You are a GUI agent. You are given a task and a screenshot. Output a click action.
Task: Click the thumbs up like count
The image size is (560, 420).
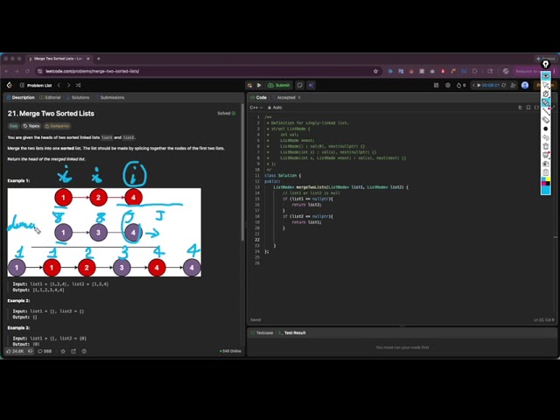point(16,351)
